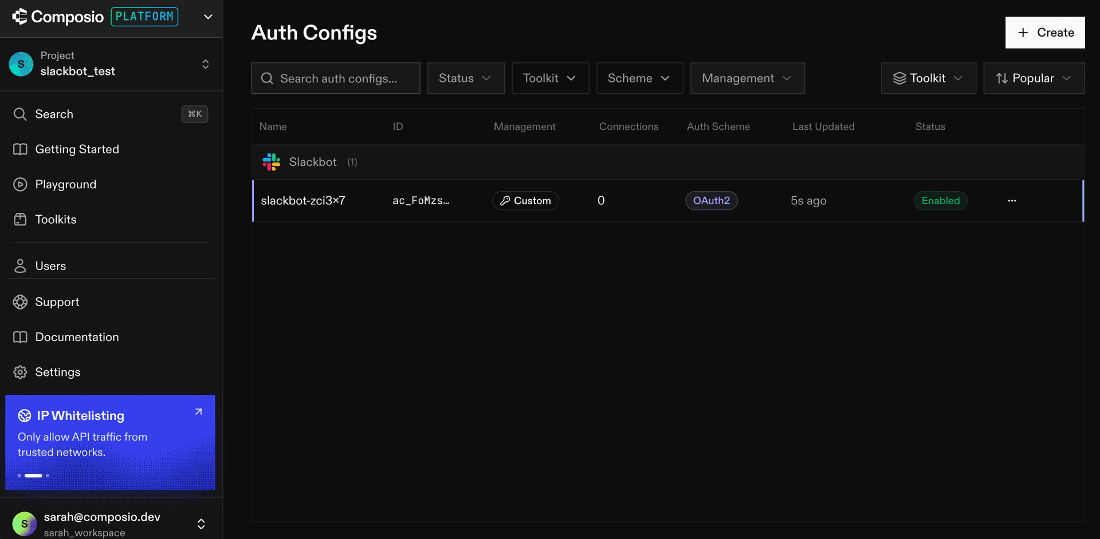
Task: Click the magnifier in auth configs search
Action: 267,78
